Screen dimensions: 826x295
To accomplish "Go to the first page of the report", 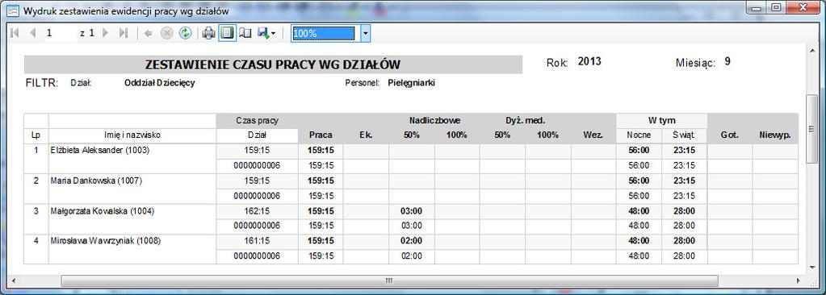I will 15,33.
